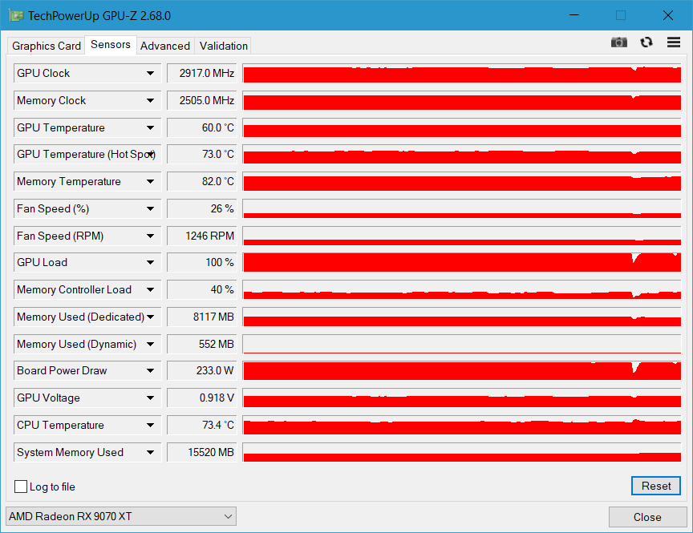Open the Validation tab
The width and height of the screenshot is (693, 533).
(224, 46)
